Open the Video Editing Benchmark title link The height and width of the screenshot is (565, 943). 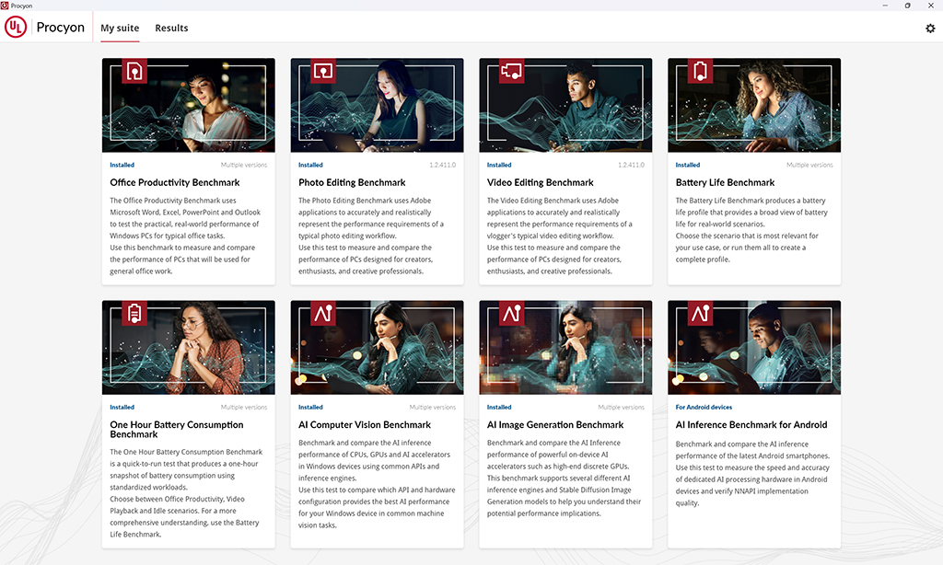tap(540, 182)
